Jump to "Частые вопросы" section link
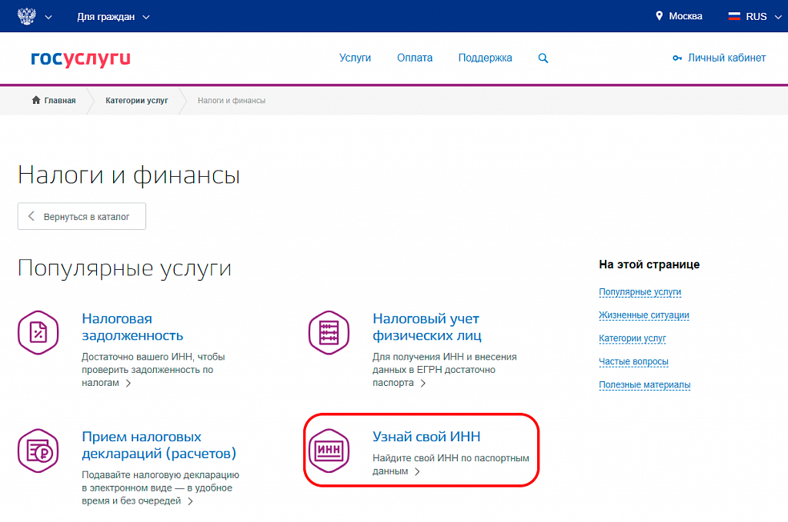788x522 pixels. click(633, 361)
